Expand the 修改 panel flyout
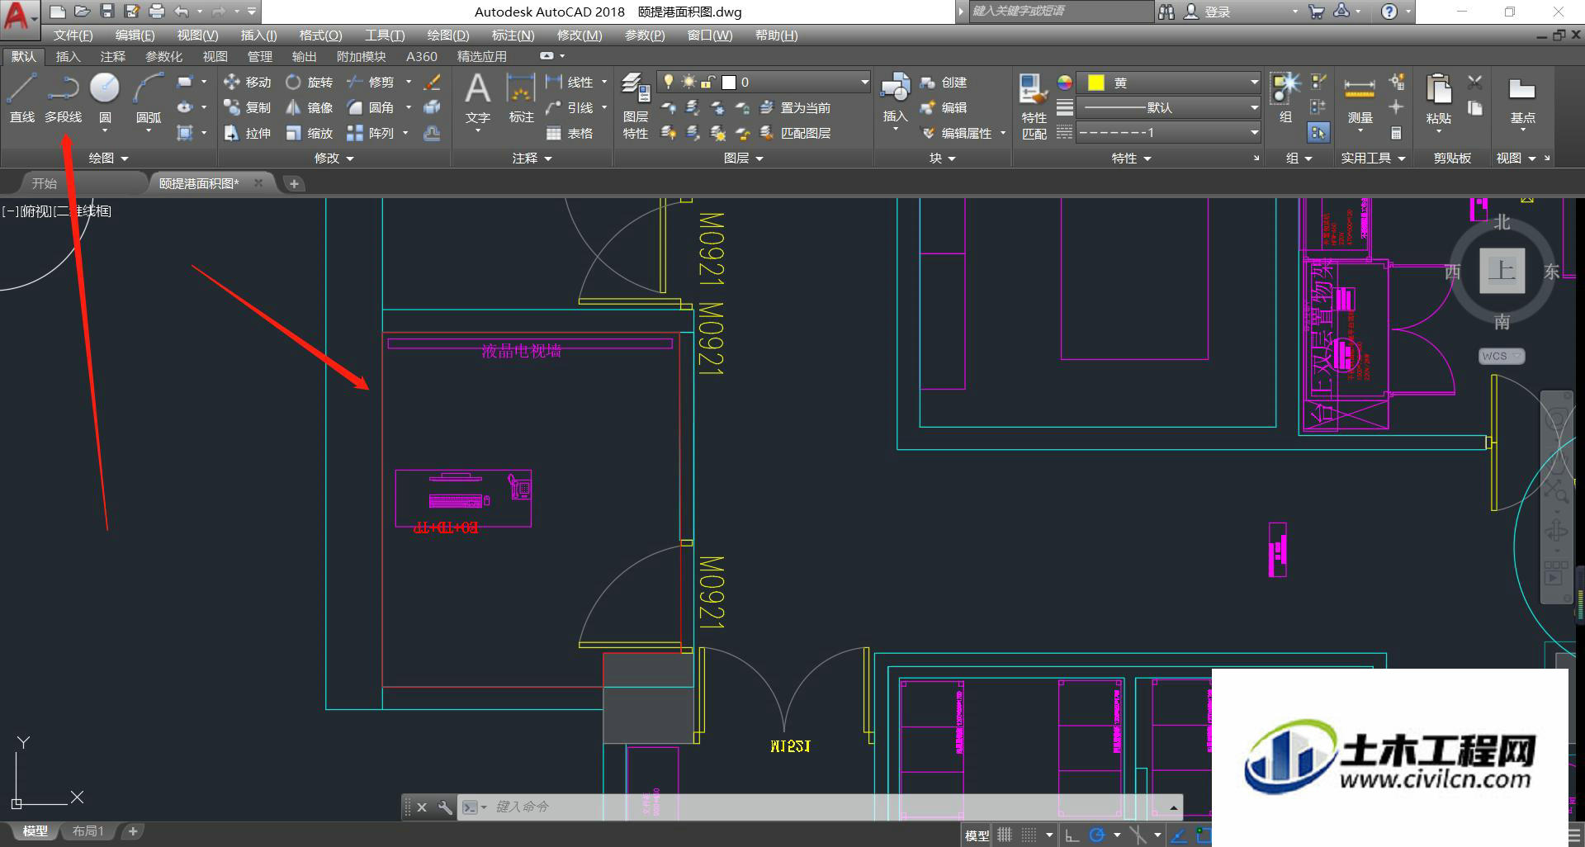Screen dimensions: 1585x847 (334, 158)
